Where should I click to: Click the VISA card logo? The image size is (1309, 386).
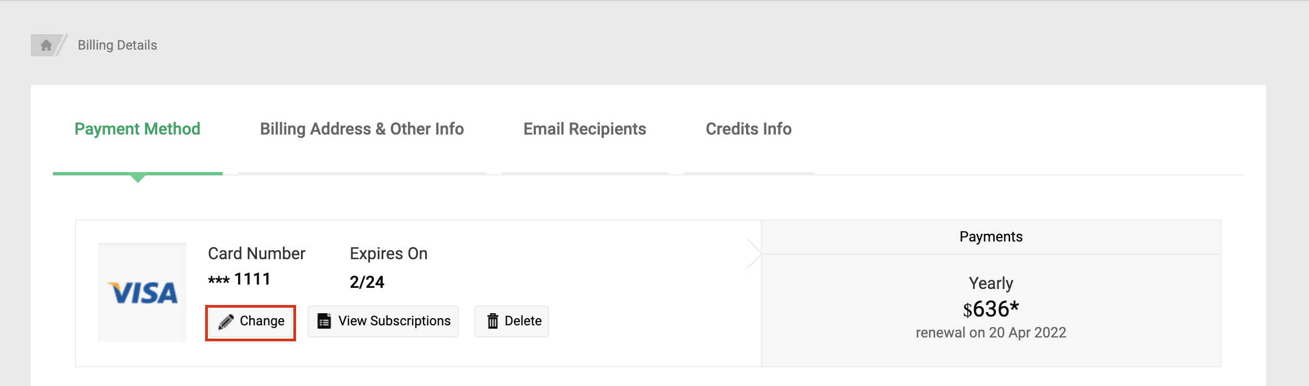tap(142, 292)
